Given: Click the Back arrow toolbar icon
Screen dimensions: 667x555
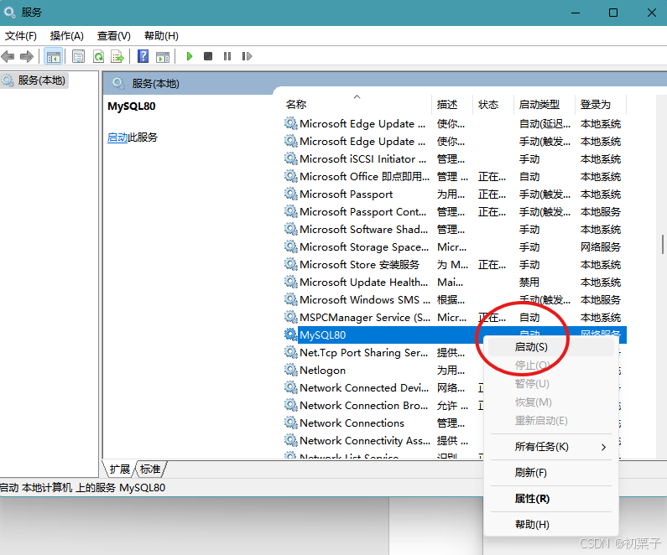Looking at the screenshot, I should tap(8, 56).
